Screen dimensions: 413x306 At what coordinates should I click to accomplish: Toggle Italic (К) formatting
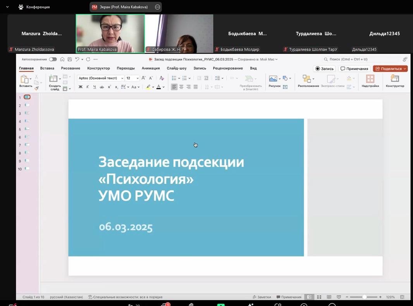[x=88, y=87]
